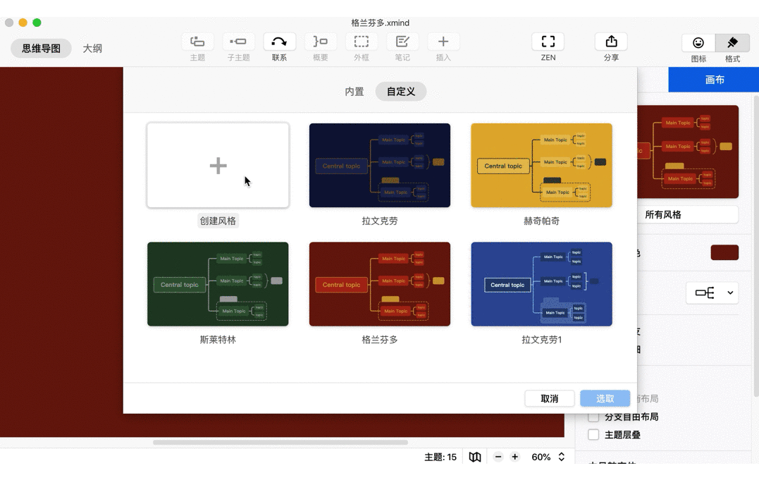Select the 外框 (Boundary) icon
The height and width of the screenshot is (480, 759).
[x=362, y=41]
